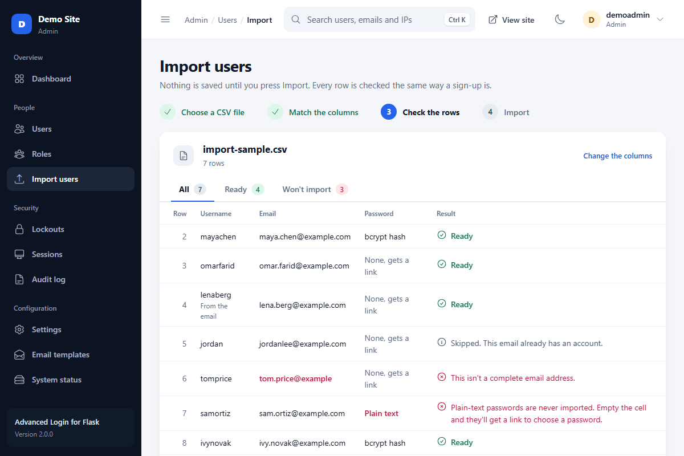Click Ready check icon for mayachen row

441,235
